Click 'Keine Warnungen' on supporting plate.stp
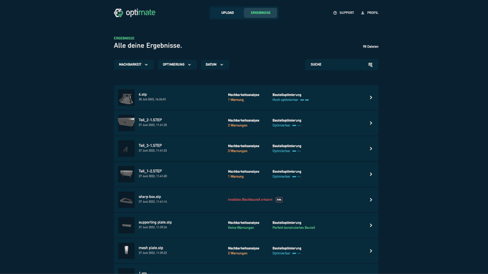 [241, 228]
